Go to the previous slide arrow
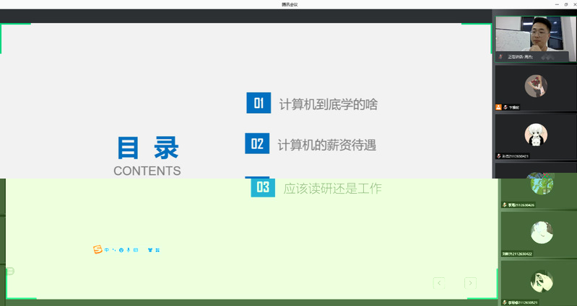Viewport: 577px width, 306px height. point(439,283)
